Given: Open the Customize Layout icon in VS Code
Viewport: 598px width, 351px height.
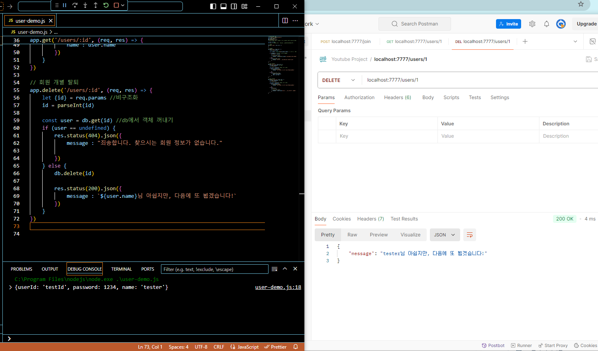Looking at the screenshot, I should pos(245,6).
